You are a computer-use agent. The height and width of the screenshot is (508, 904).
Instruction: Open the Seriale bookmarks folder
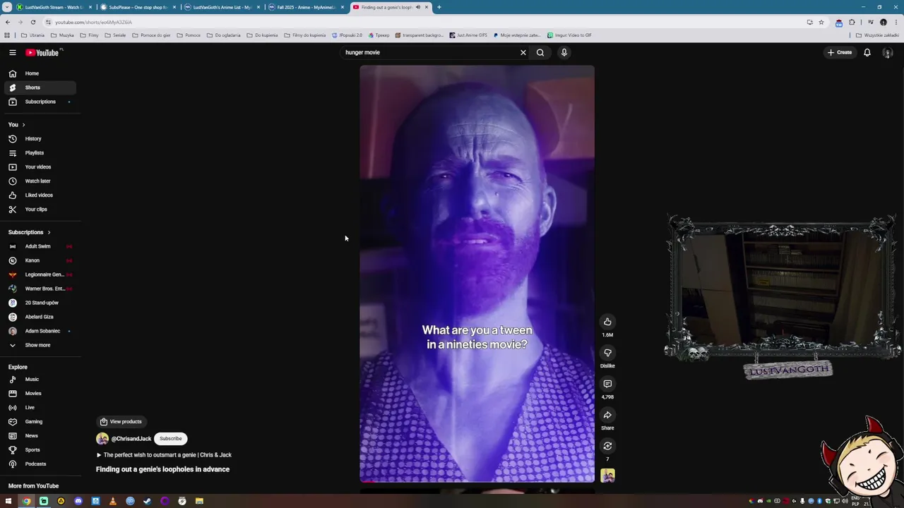115,35
